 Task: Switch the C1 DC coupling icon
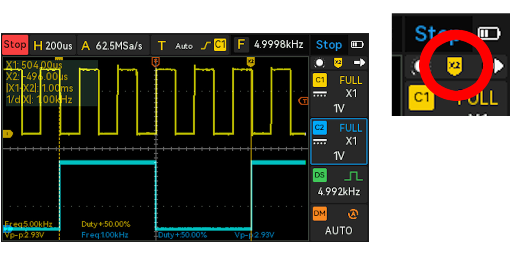pos(320,94)
